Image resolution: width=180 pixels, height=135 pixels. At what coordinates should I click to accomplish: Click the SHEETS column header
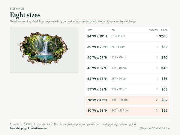[153, 30]
